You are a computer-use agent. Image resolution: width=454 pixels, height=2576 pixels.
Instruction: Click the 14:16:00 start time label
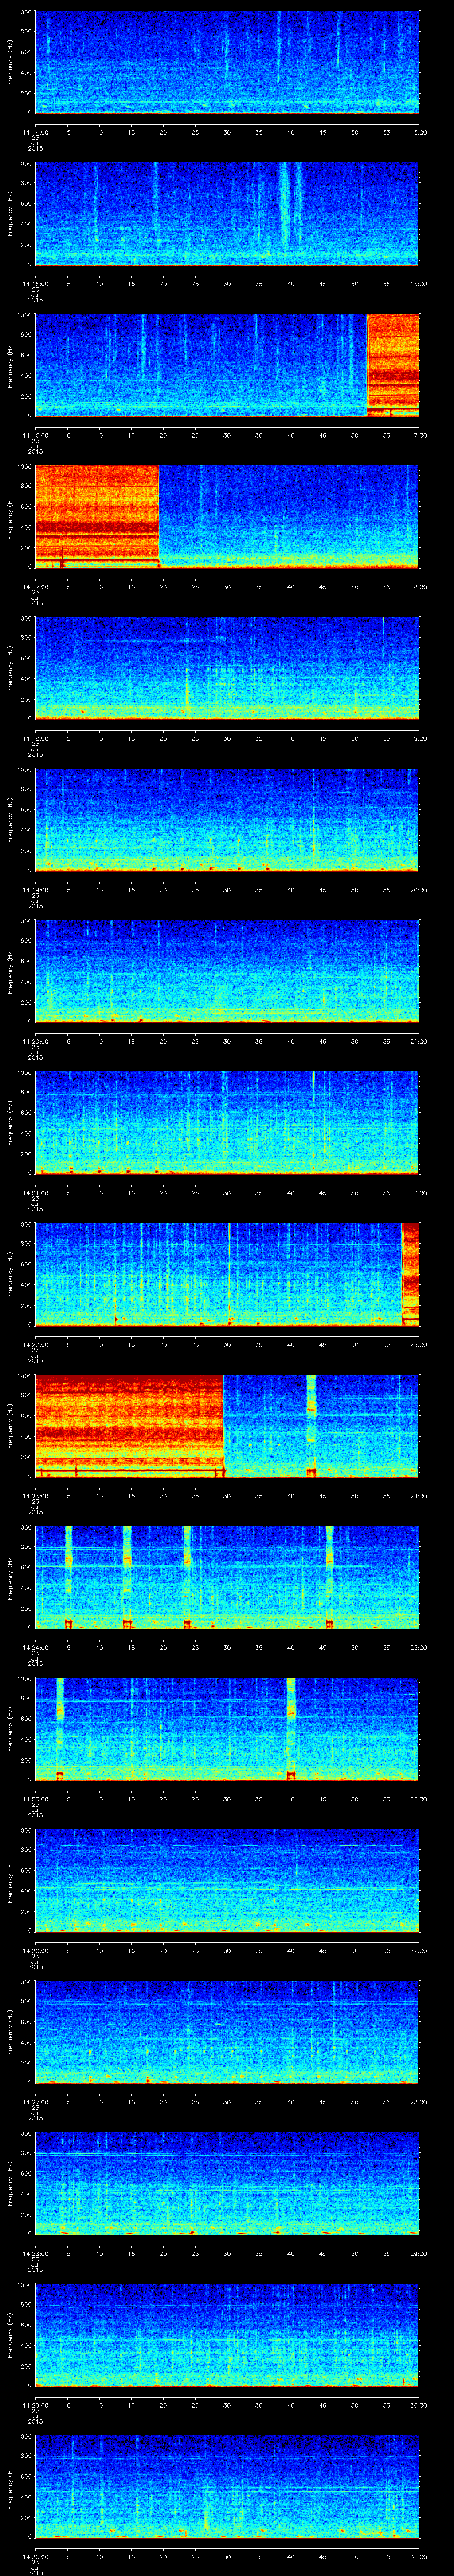point(35,436)
